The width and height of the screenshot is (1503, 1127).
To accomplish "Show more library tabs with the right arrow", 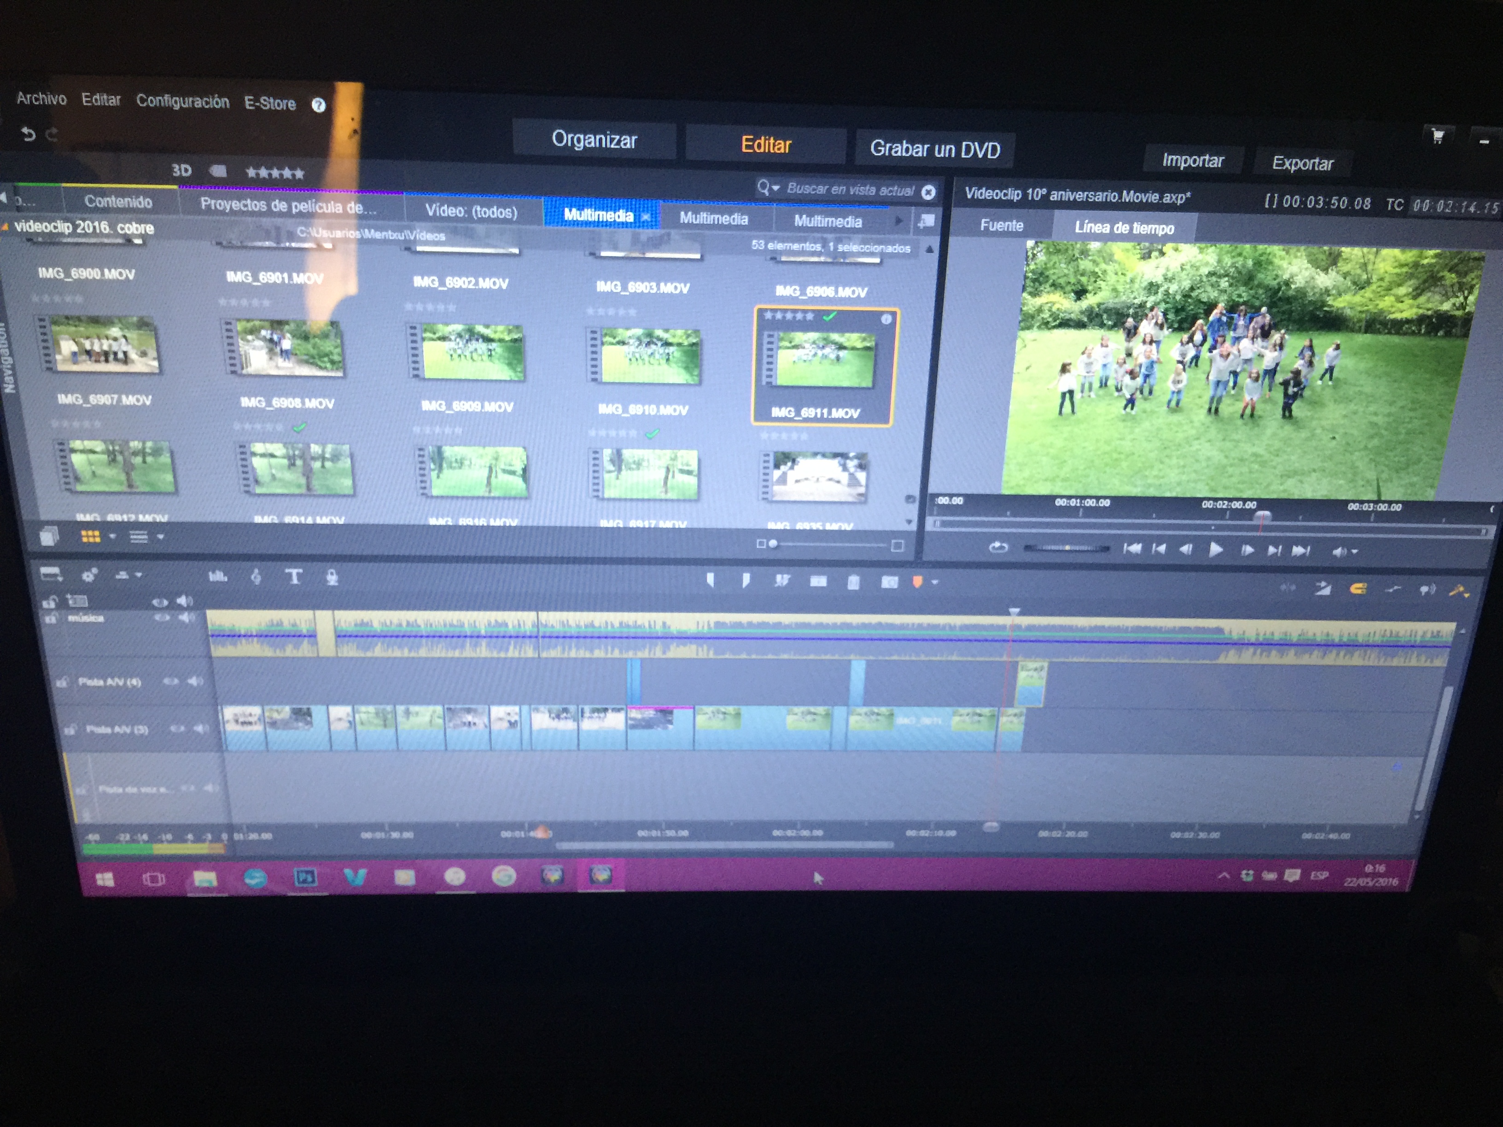I will coord(899,221).
